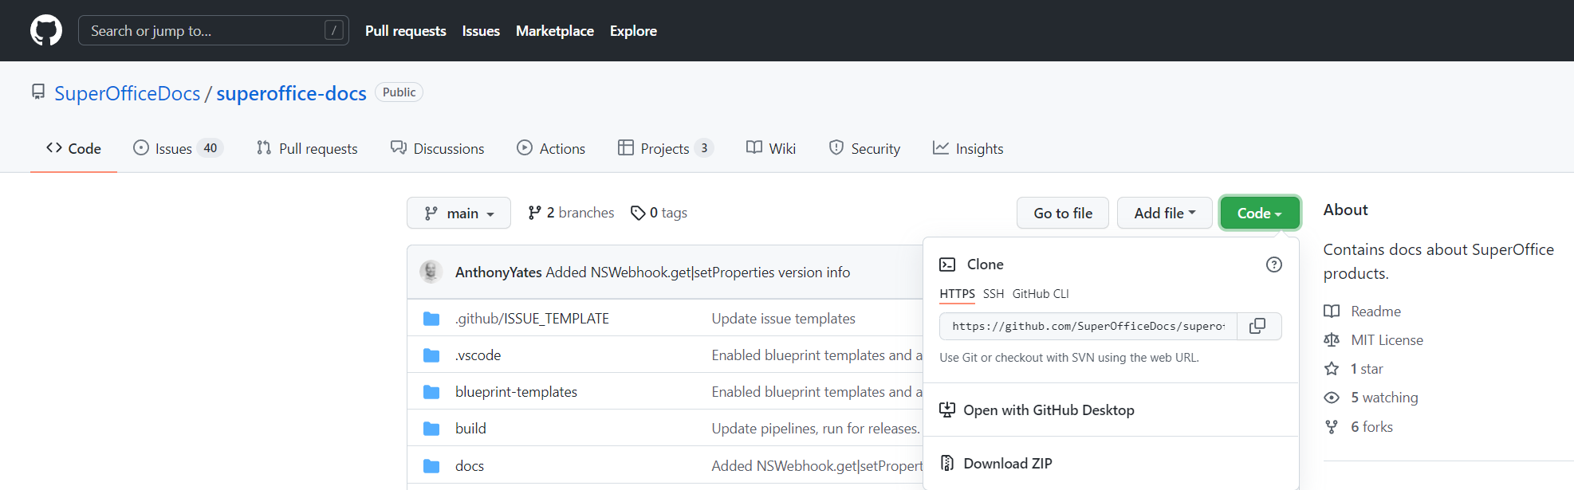The width and height of the screenshot is (1574, 490).
Task: Open the Issues tab
Action: 178,148
